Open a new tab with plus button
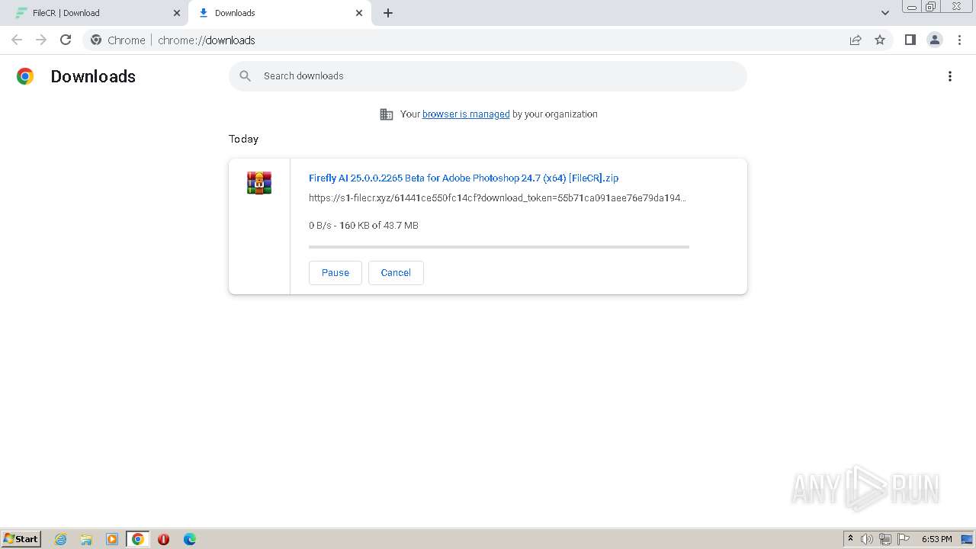The height and width of the screenshot is (549, 976). click(x=388, y=13)
